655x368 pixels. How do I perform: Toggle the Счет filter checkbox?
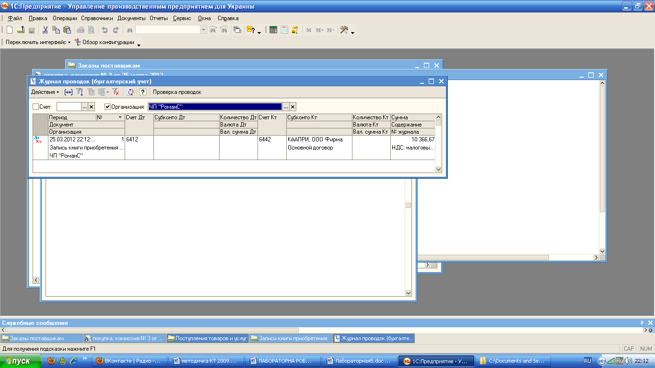35,107
